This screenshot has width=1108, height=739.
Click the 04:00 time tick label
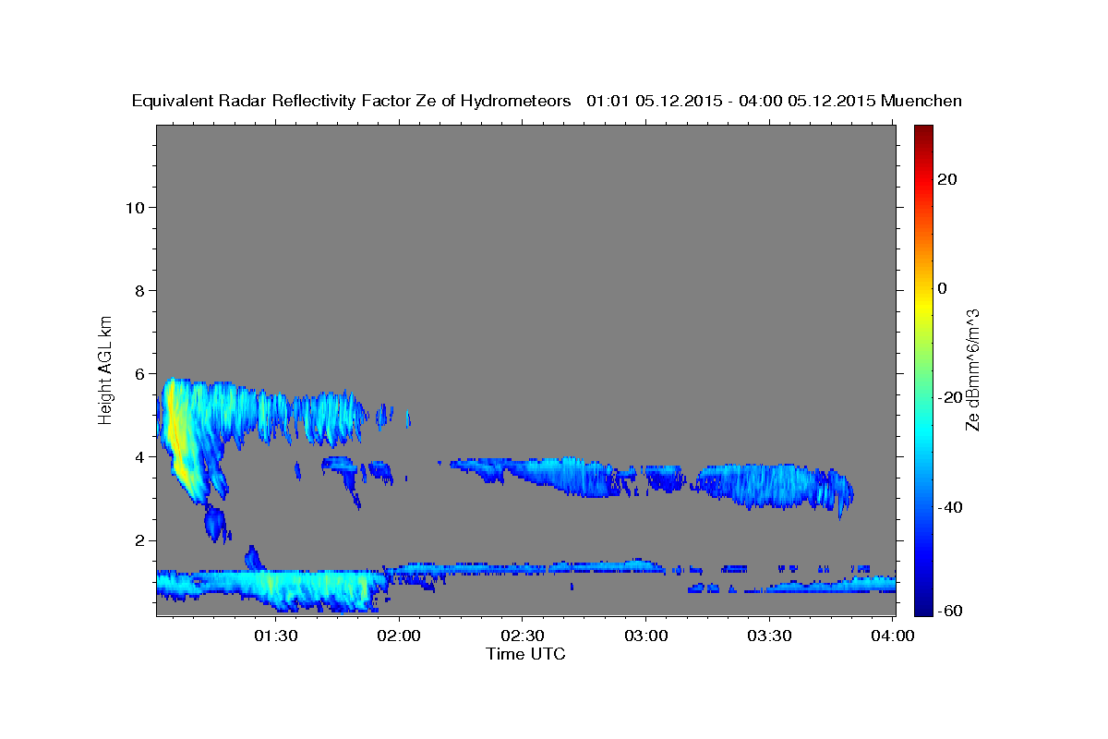click(893, 636)
